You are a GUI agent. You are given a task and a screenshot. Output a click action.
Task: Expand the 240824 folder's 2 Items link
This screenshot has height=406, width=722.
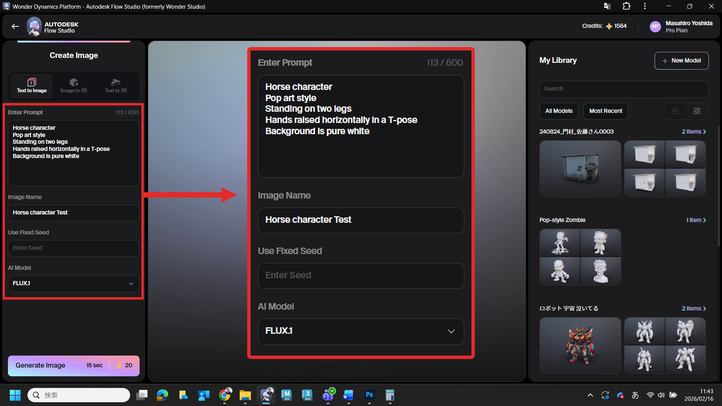point(694,132)
